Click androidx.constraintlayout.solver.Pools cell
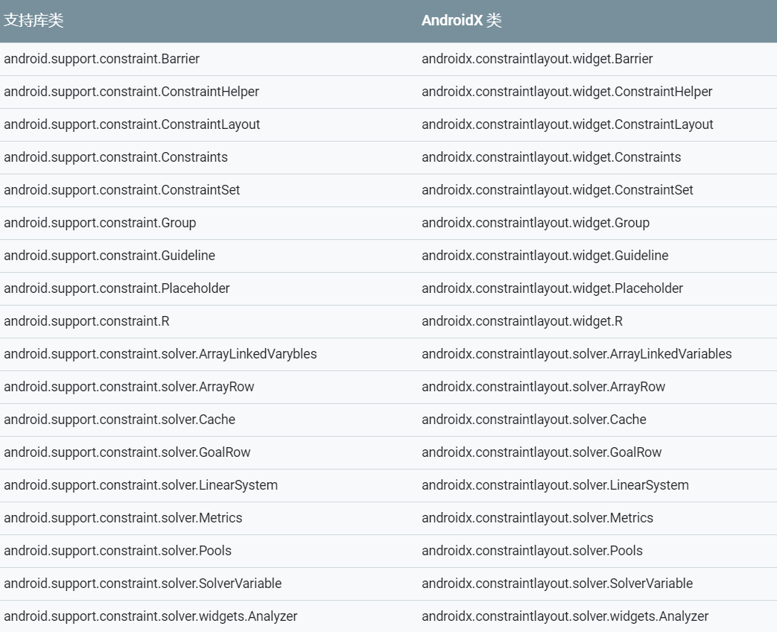The width and height of the screenshot is (777, 632). coord(532,551)
